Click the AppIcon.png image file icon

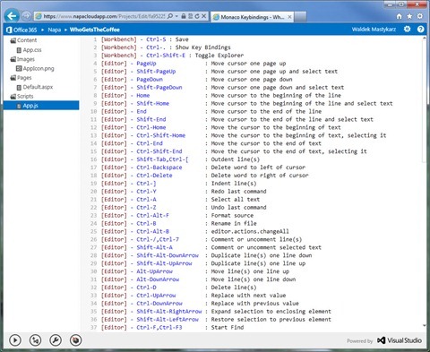coord(19,68)
